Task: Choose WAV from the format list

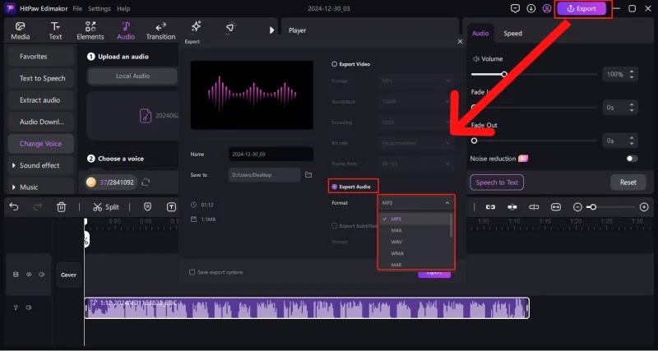Action: point(396,242)
